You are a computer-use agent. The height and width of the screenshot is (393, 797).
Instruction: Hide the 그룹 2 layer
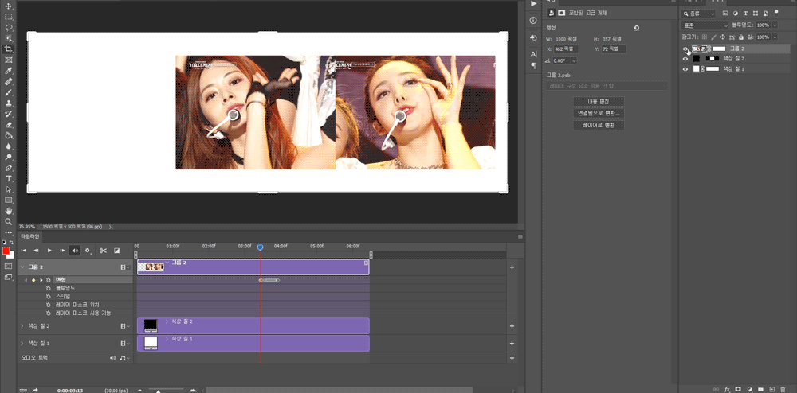685,49
